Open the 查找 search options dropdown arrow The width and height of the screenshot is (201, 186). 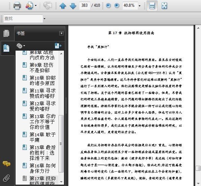click(44, 19)
